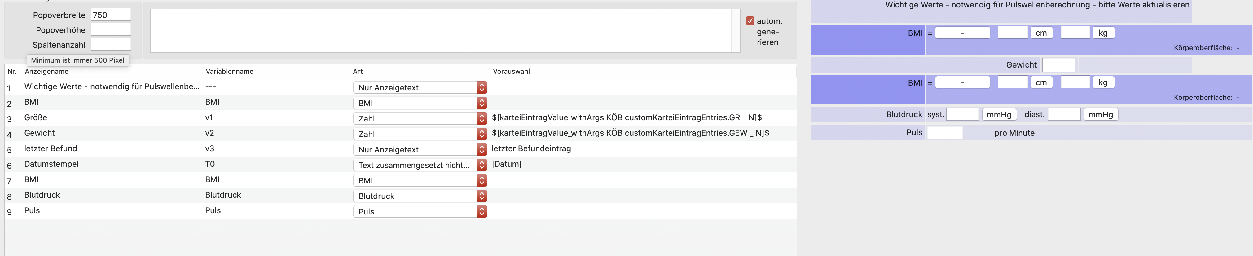Open Art dropdown for Größe row

click(420, 119)
